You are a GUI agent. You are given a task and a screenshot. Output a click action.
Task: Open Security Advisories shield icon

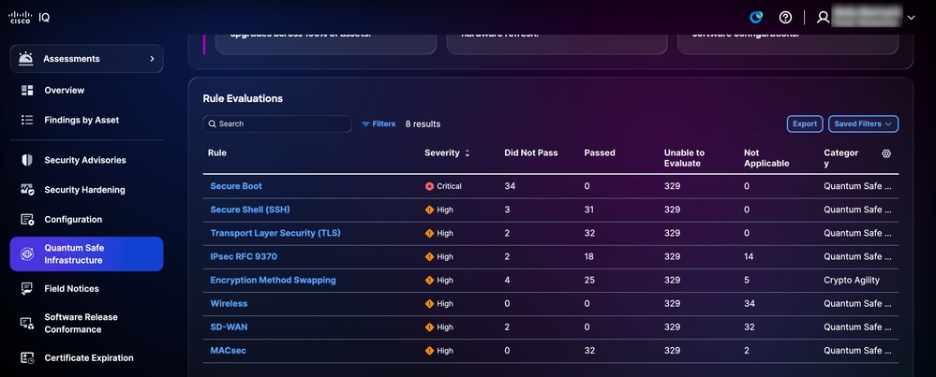(27, 160)
